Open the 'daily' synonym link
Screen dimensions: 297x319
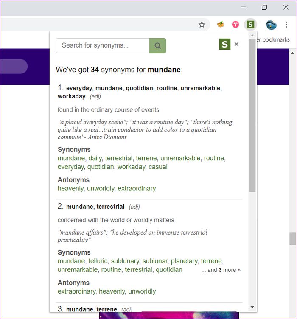point(95,158)
